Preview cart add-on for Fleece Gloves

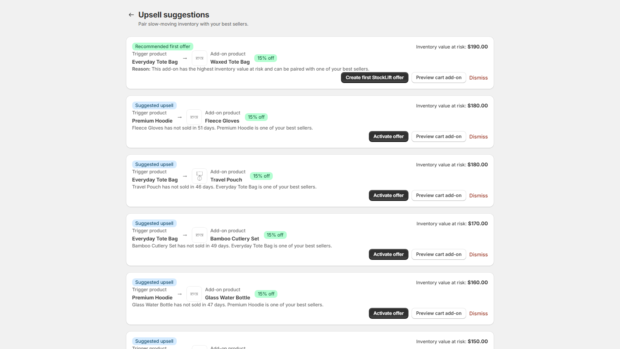click(439, 136)
